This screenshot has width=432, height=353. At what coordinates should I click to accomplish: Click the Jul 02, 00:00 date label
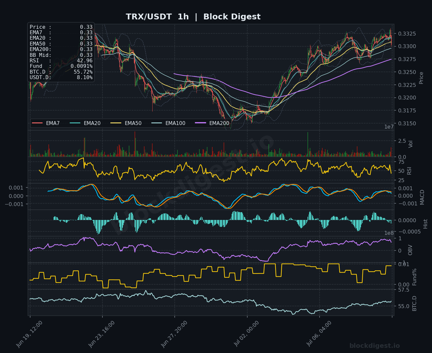tap(246, 334)
